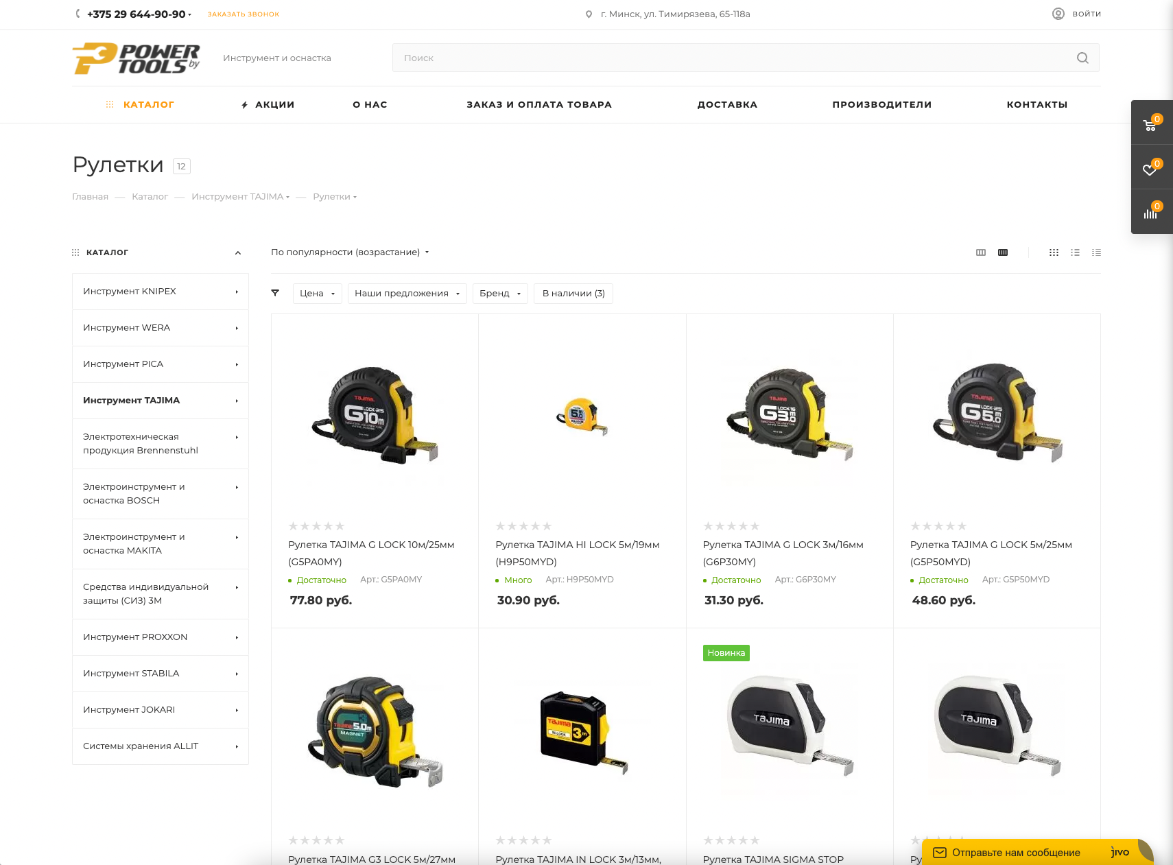Open IN LOCK 3м/13мм tape image
This screenshot has width=1173, height=865.
583,732
